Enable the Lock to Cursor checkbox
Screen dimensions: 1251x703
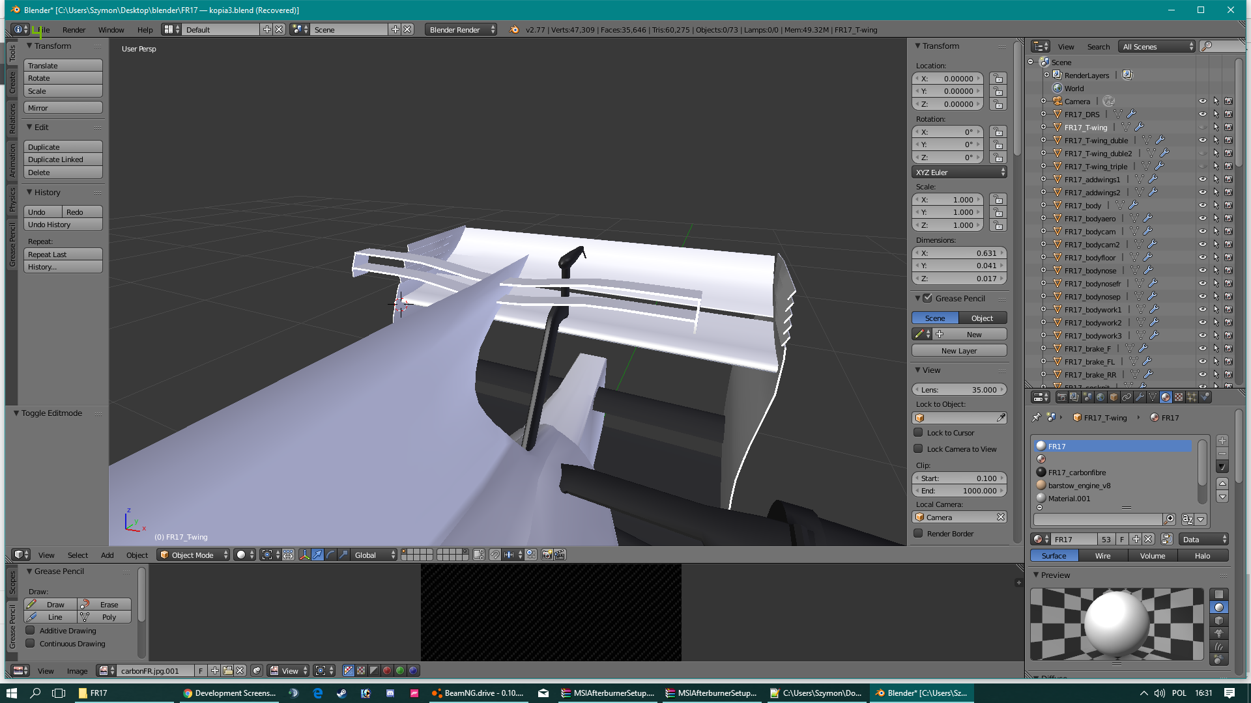918,433
